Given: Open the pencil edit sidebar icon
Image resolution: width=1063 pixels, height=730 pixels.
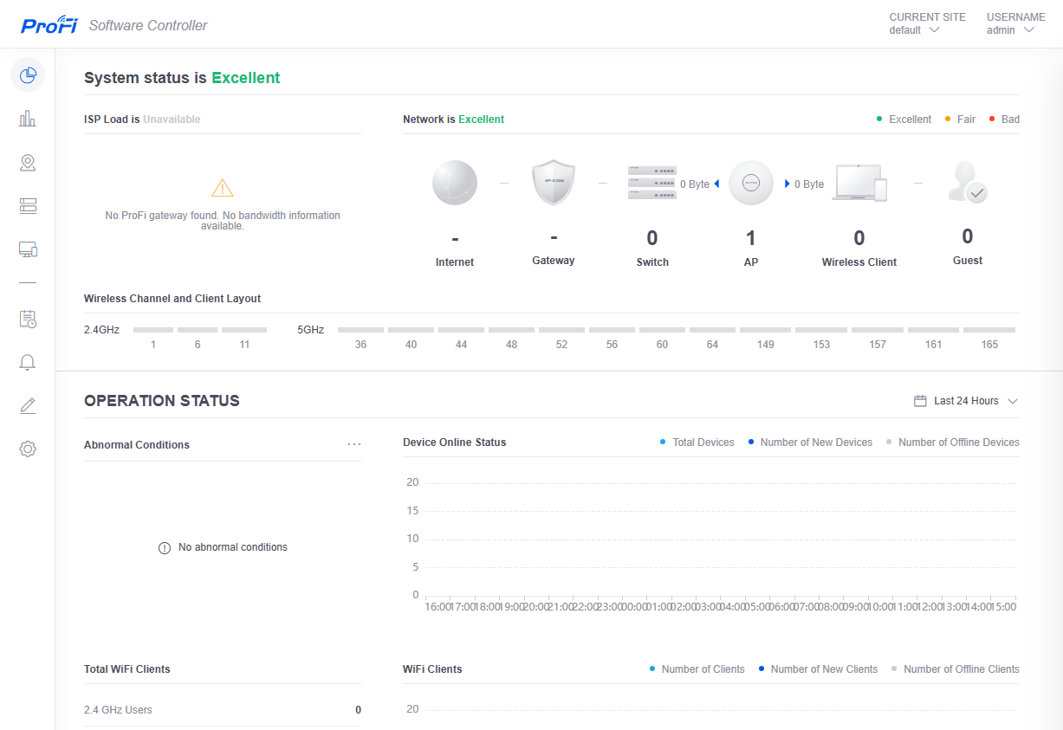Looking at the screenshot, I should pos(28,405).
